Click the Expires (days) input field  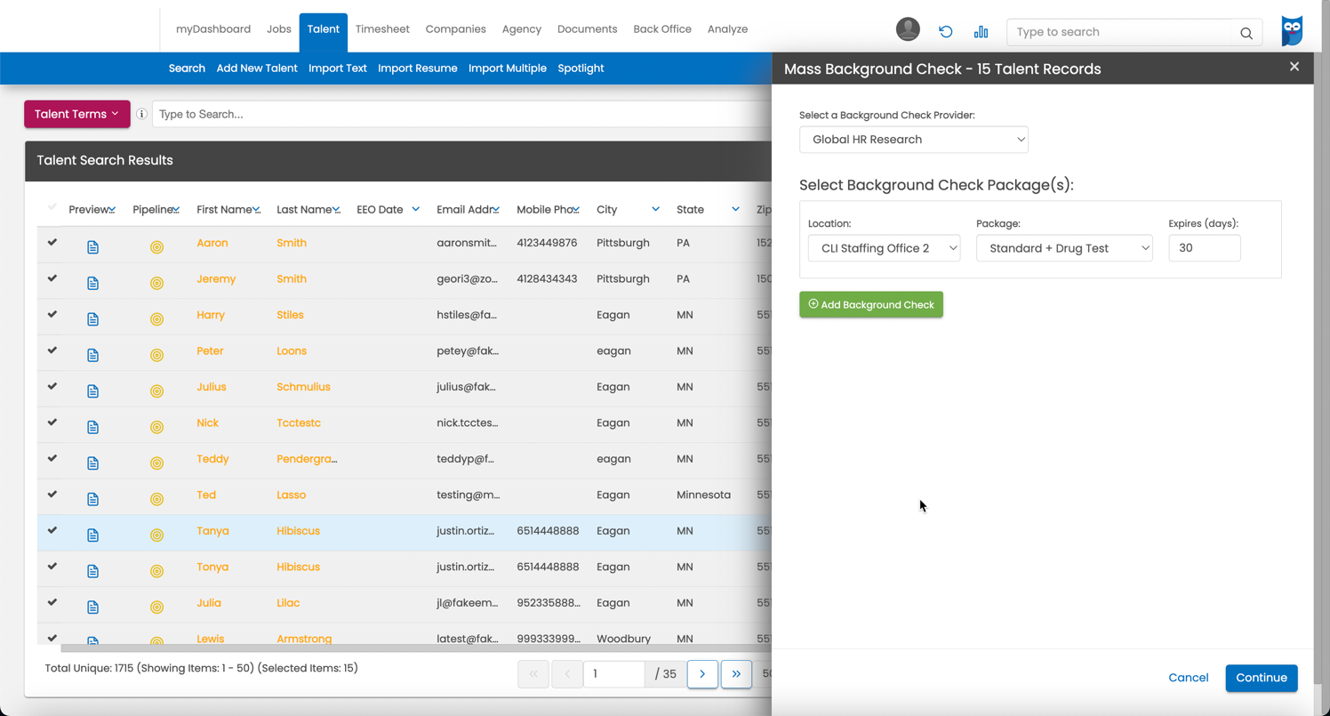tap(1205, 248)
